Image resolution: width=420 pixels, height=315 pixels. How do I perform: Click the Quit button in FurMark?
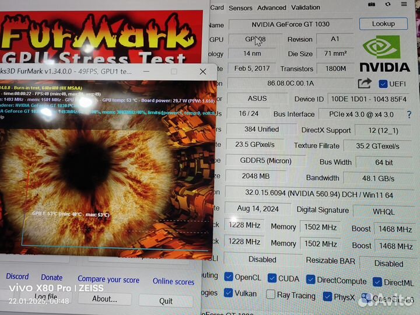click(x=166, y=300)
